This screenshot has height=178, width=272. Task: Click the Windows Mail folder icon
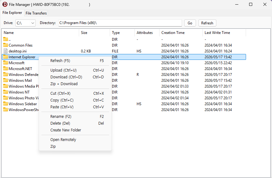coord(6,80)
